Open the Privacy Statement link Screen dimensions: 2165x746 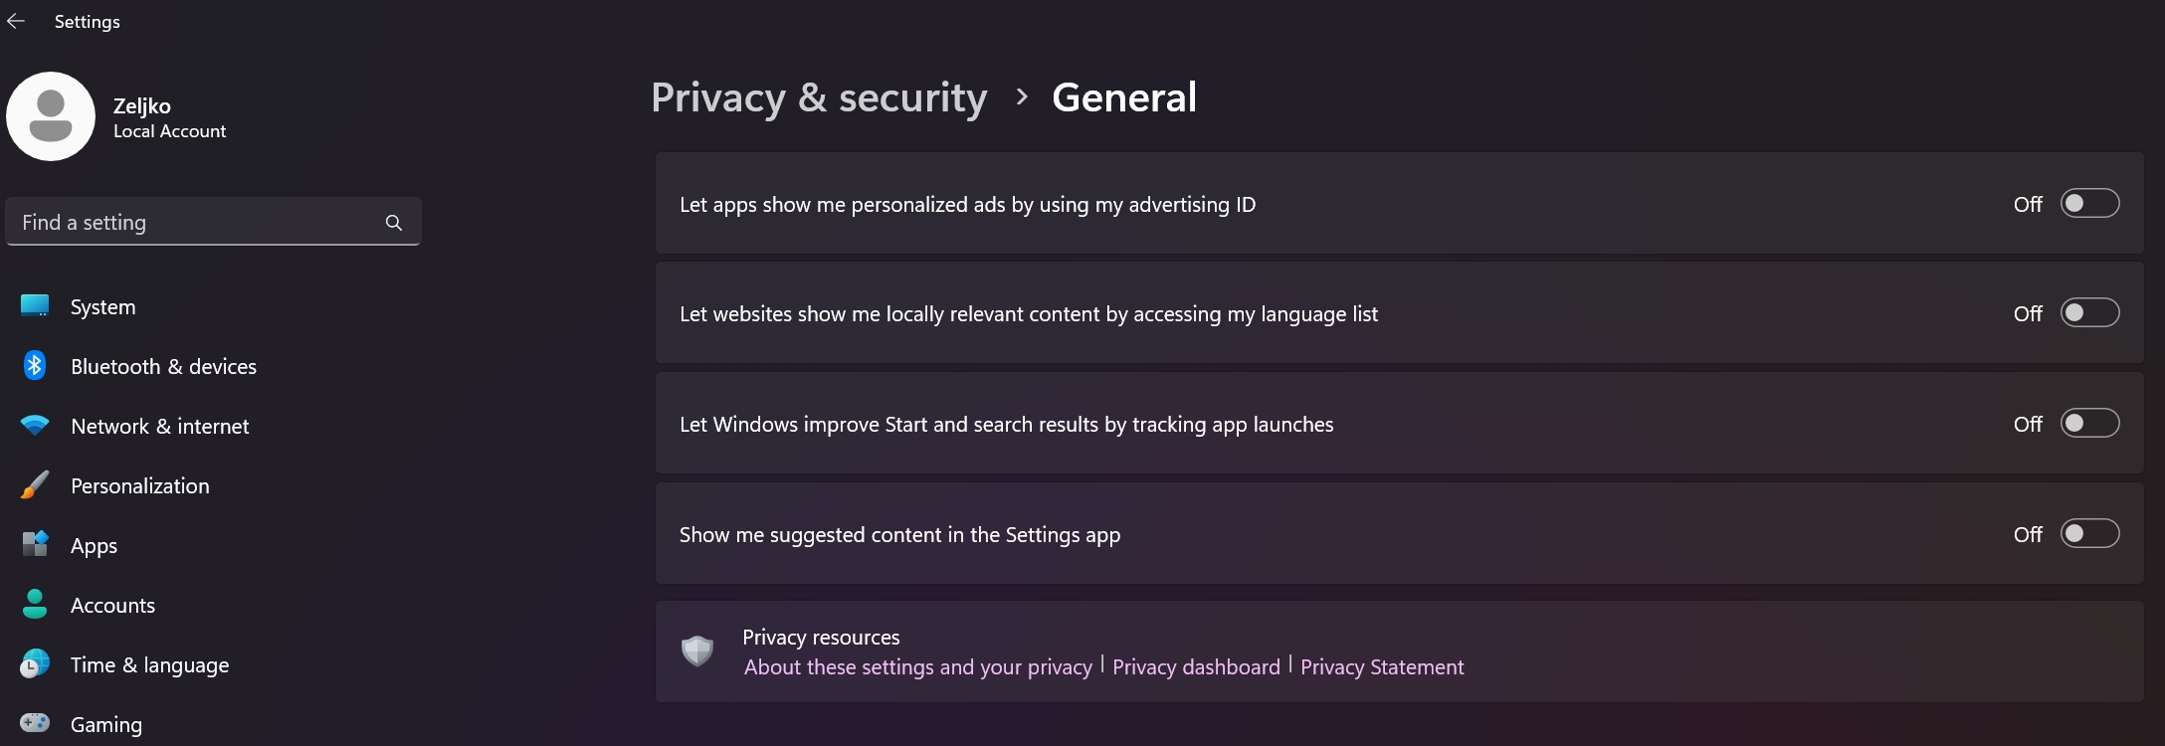[1382, 666]
